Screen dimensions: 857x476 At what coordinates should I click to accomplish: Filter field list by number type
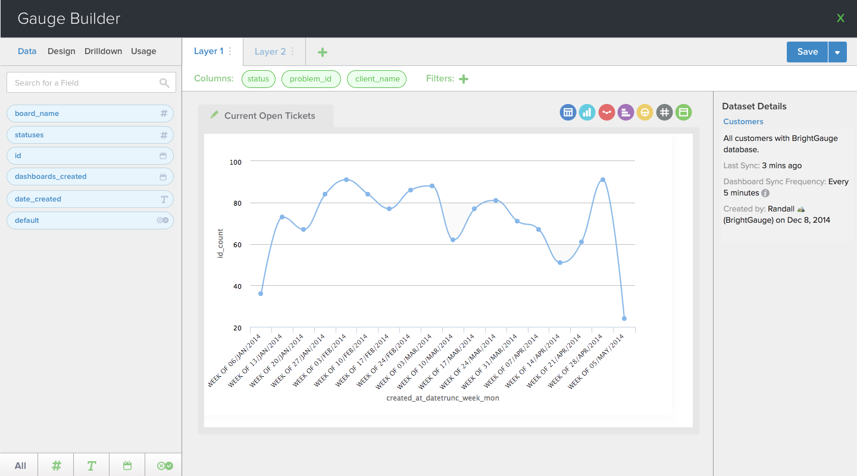(x=57, y=466)
